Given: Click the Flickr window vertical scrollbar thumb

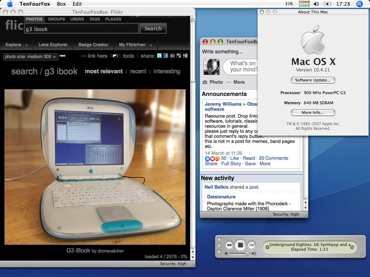Looking at the screenshot, I should click(193, 51).
